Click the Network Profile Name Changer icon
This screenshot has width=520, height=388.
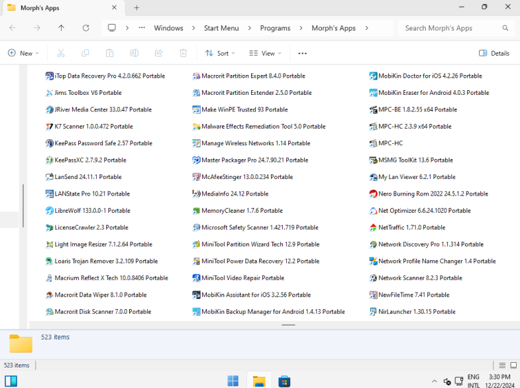(x=373, y=261)
